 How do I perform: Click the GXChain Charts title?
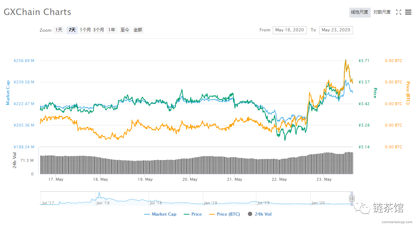pos(37,12)
